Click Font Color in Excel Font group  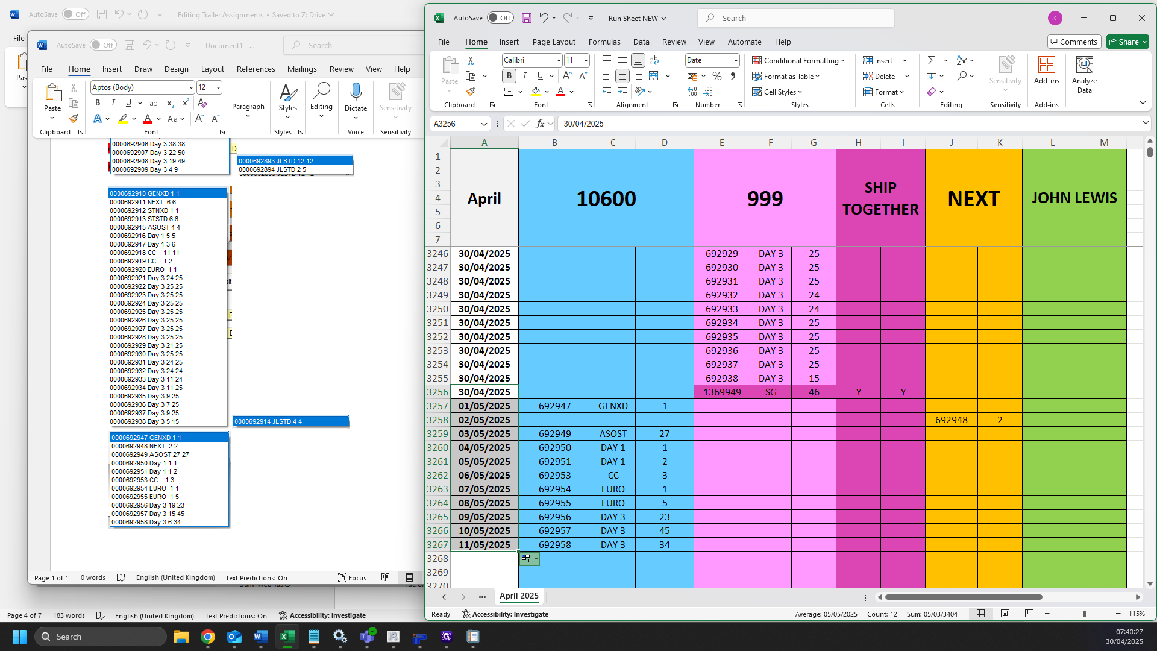point(560,92)
